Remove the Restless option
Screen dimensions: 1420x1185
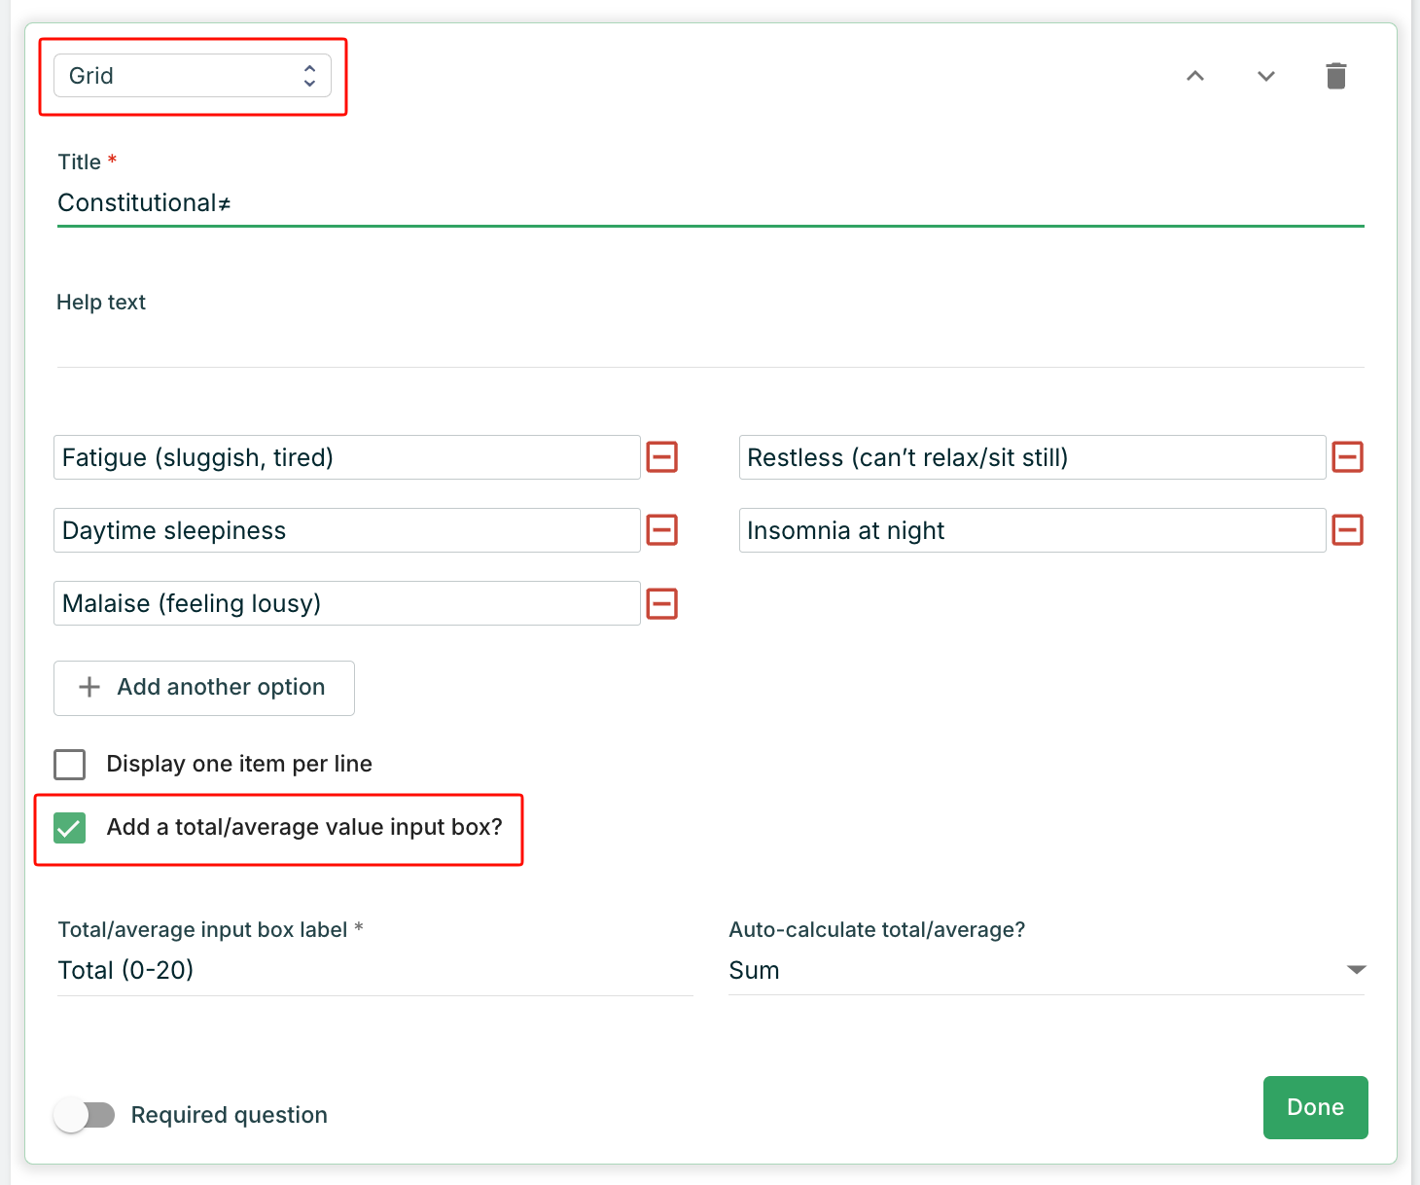pyautogui.click(x=1347, y=457)
